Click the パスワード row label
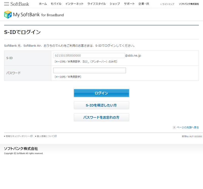Image resolution: width=203 pixels, height=189 pixels. coord(13,73)
